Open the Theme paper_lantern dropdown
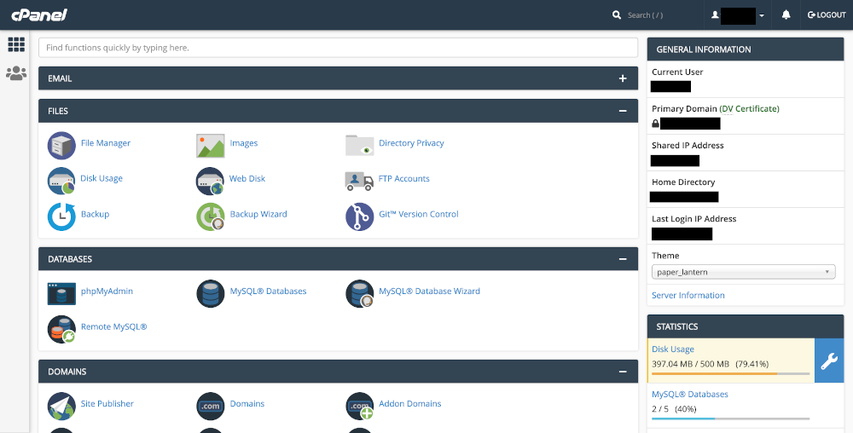Screen dimensions: 853x433 coord(743,272)
